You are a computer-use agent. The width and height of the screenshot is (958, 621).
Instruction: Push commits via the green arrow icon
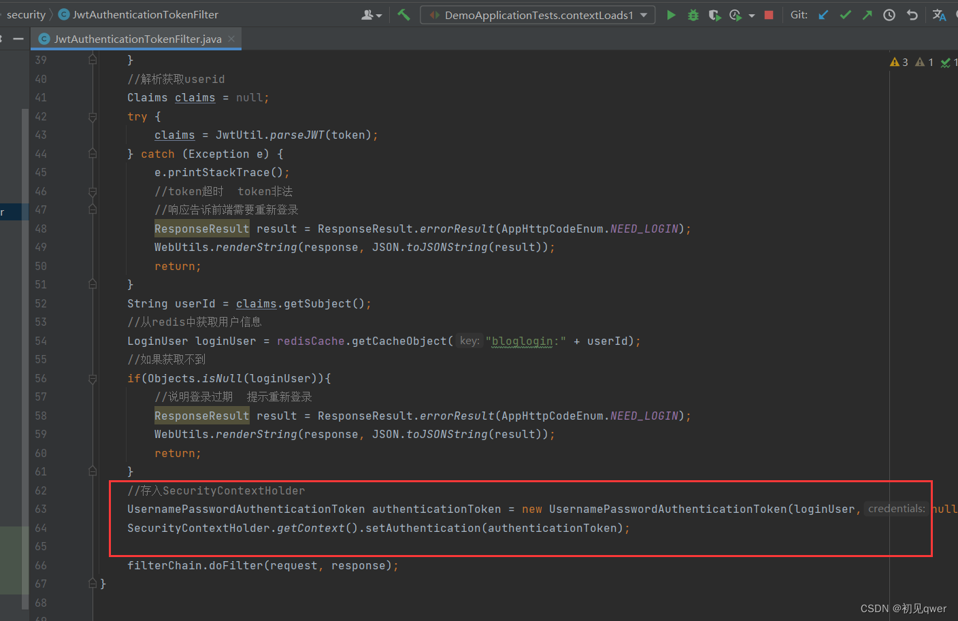(x=868, y=14)
